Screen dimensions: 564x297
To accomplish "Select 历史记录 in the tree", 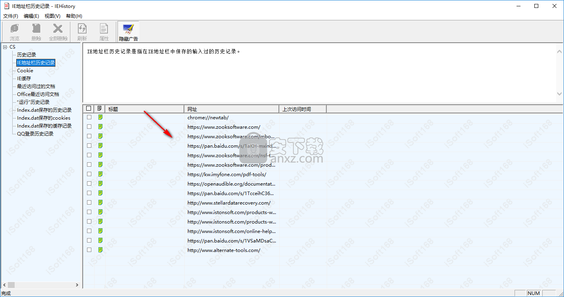I will pos(26,55).
